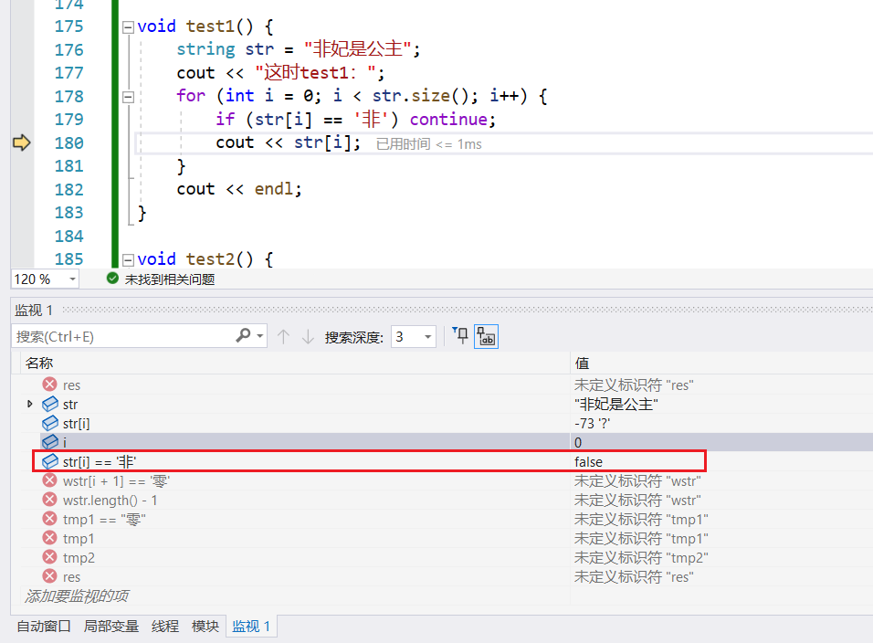Collapse the for loop outline box

[x=128, y=97]
